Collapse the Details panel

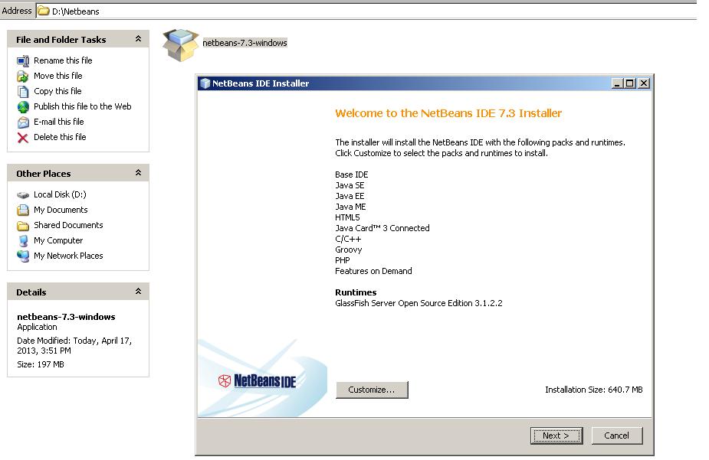tap(140, 292)
